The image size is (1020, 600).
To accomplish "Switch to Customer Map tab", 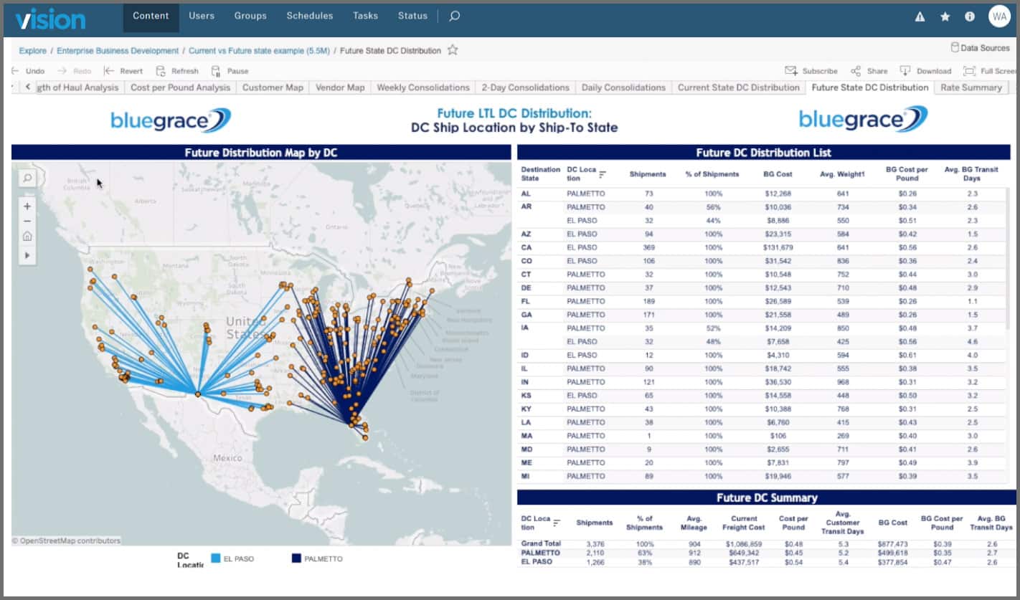I will point(273,87).
